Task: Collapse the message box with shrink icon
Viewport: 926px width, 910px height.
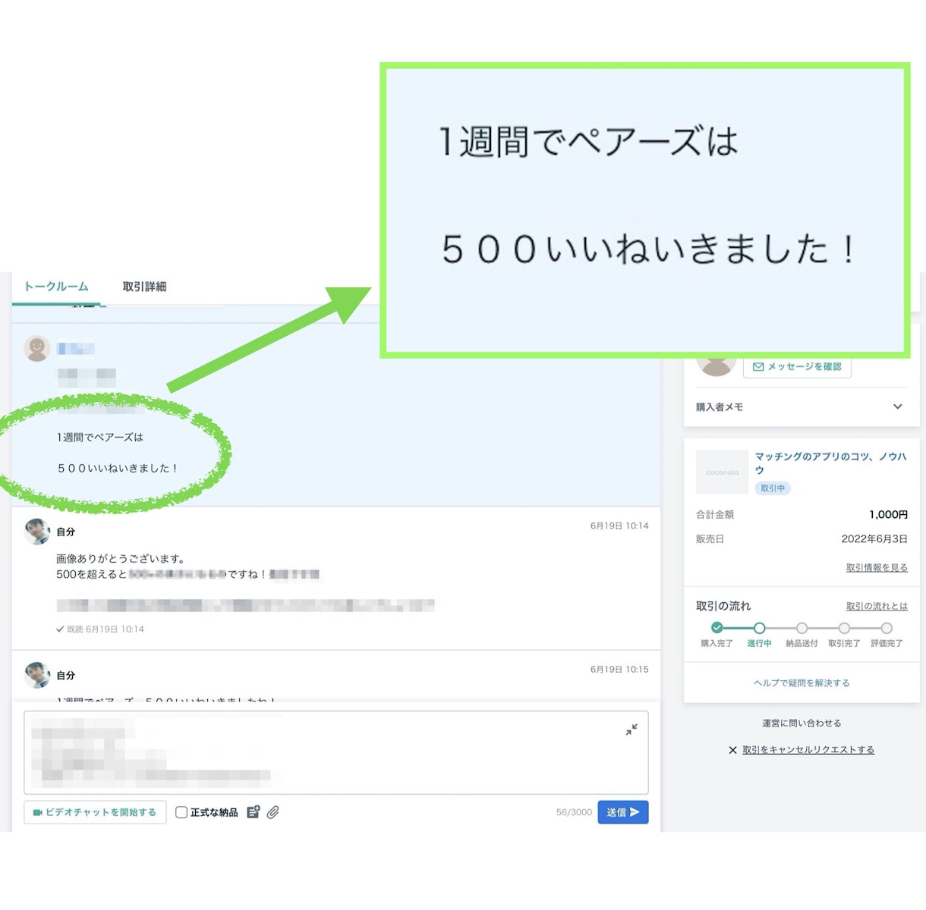Action: tap(632, 730)
